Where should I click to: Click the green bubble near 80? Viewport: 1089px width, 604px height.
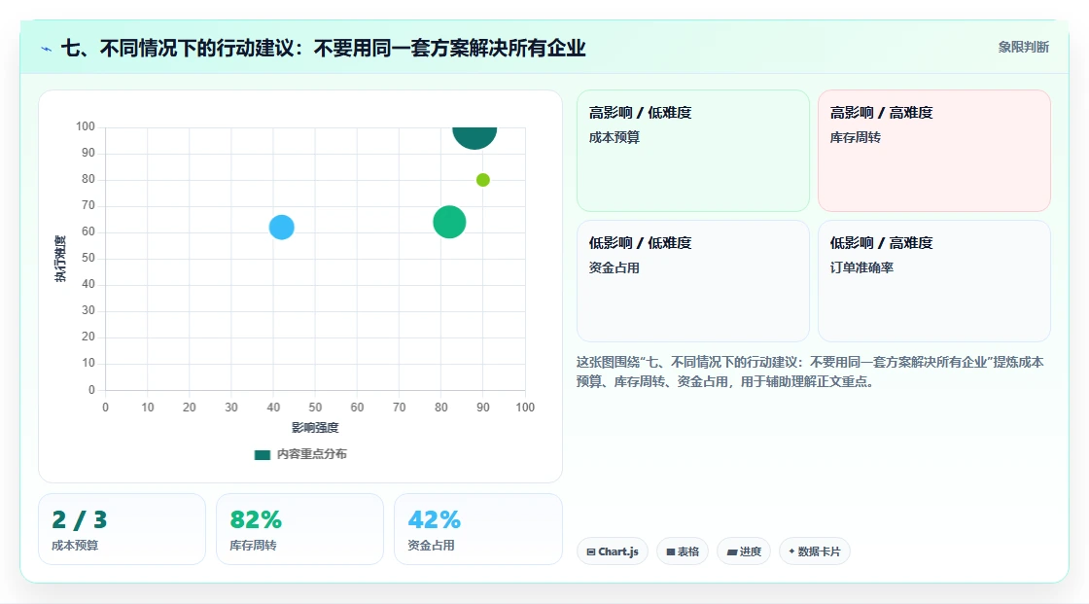pos(449,223)
